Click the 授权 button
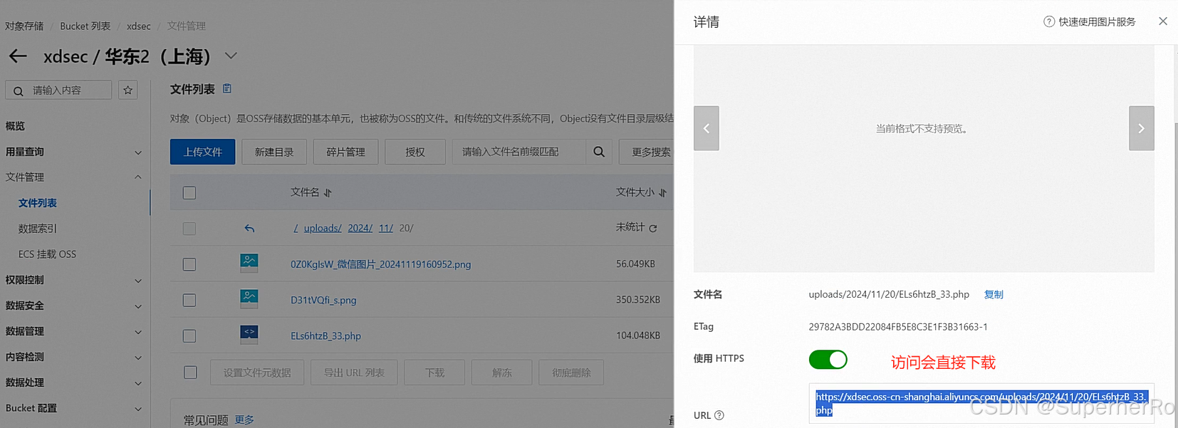 pyautogui.click(x=415, y=152)
